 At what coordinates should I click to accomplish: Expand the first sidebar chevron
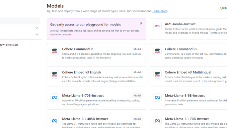(x=36, y=28)
